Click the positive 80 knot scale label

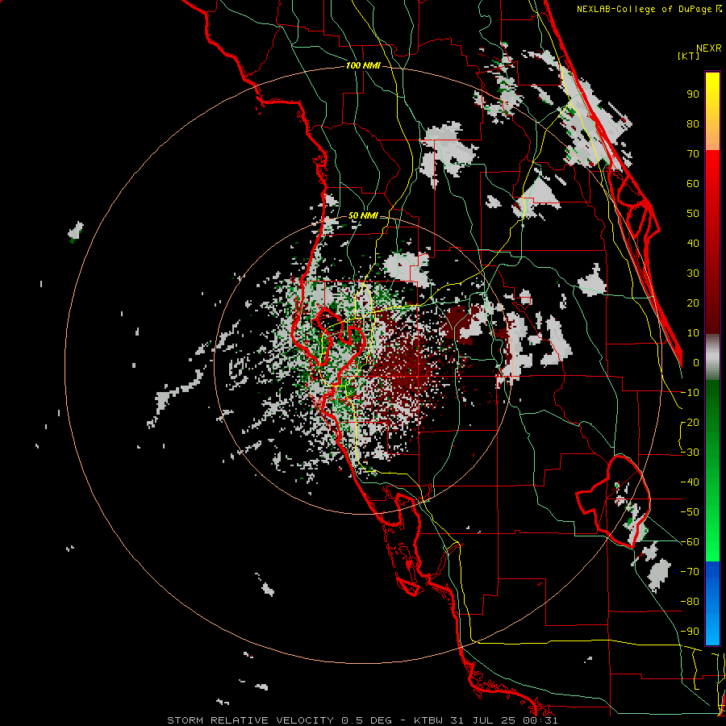click(x=693, y=123)
